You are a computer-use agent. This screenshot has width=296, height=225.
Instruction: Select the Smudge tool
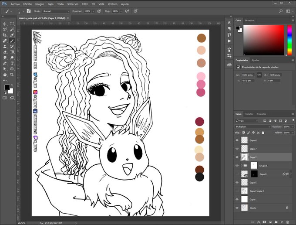5,58
